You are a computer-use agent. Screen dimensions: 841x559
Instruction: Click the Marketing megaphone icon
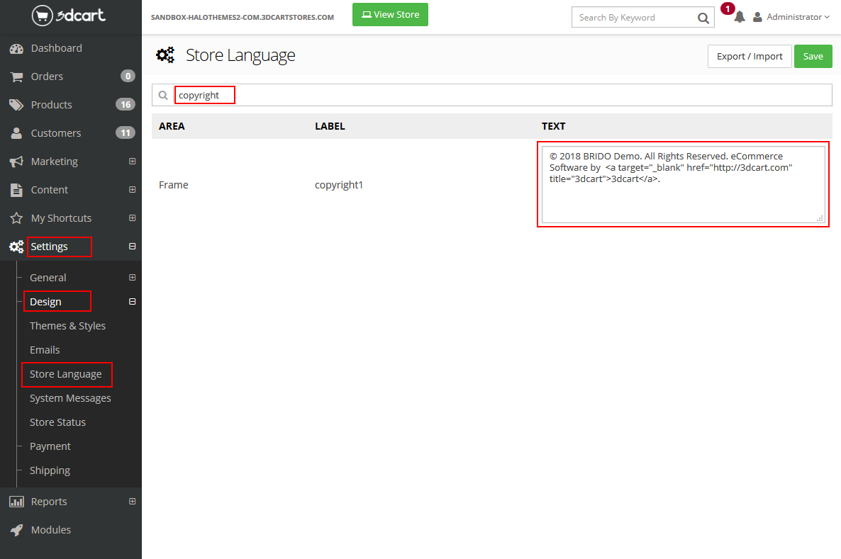(x=16, y=162)
